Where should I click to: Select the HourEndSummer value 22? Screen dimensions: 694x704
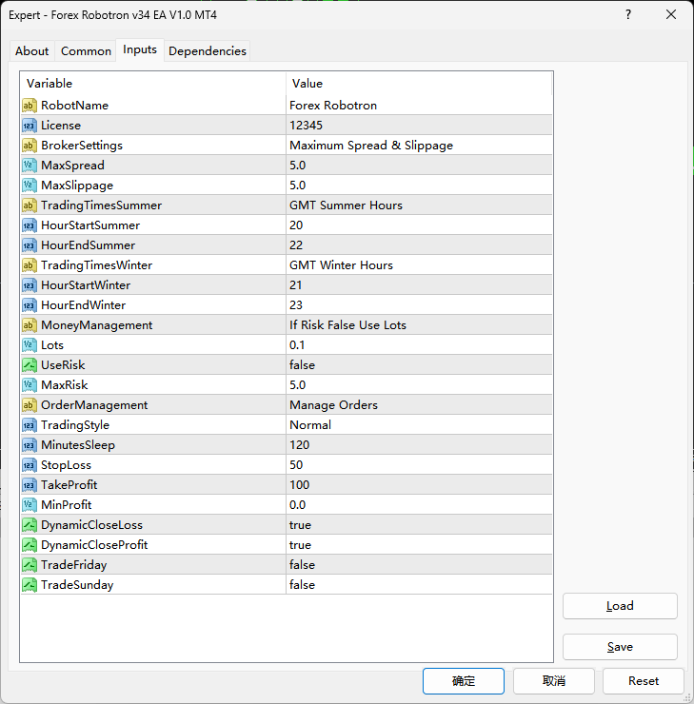[x=419, y=245]
